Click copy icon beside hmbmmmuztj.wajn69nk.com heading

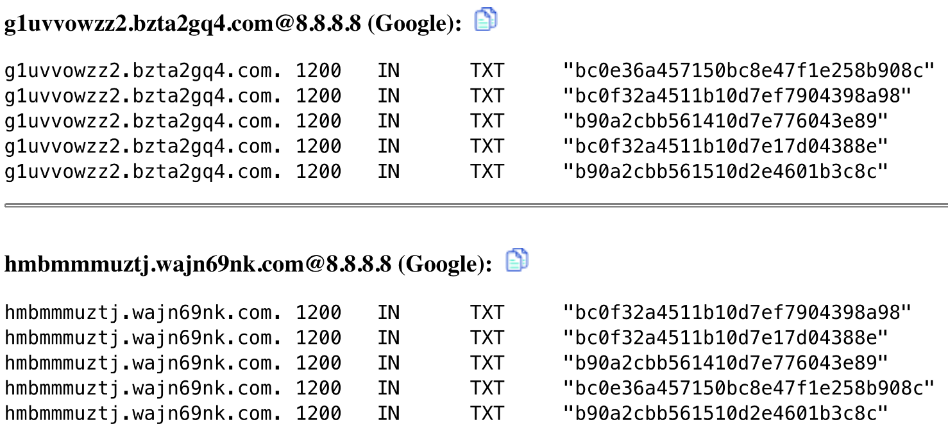(x=517, y=260)
